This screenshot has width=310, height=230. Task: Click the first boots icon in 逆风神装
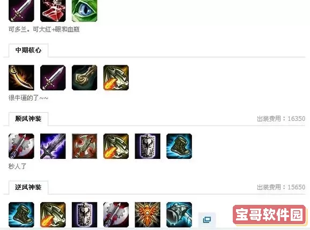click(x=21, y=215)
